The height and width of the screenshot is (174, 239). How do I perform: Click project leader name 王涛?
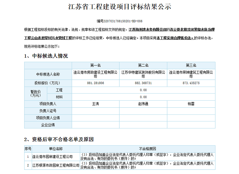pos(96,104)
